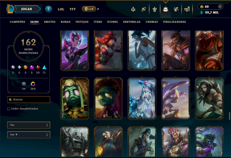Click the League of Legends logo
The height and width of the screenshot is (158, 231).
pos(10,9)
